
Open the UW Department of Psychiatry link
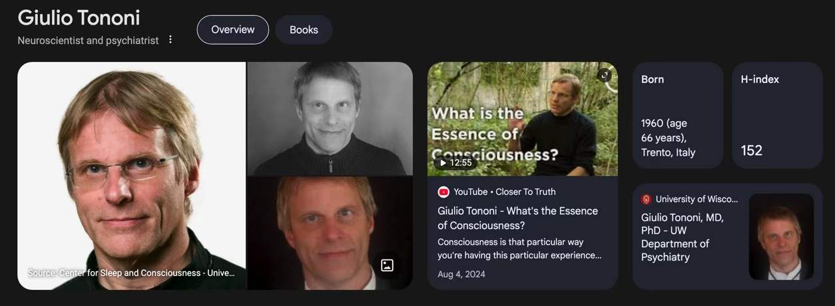coord(683,237)
